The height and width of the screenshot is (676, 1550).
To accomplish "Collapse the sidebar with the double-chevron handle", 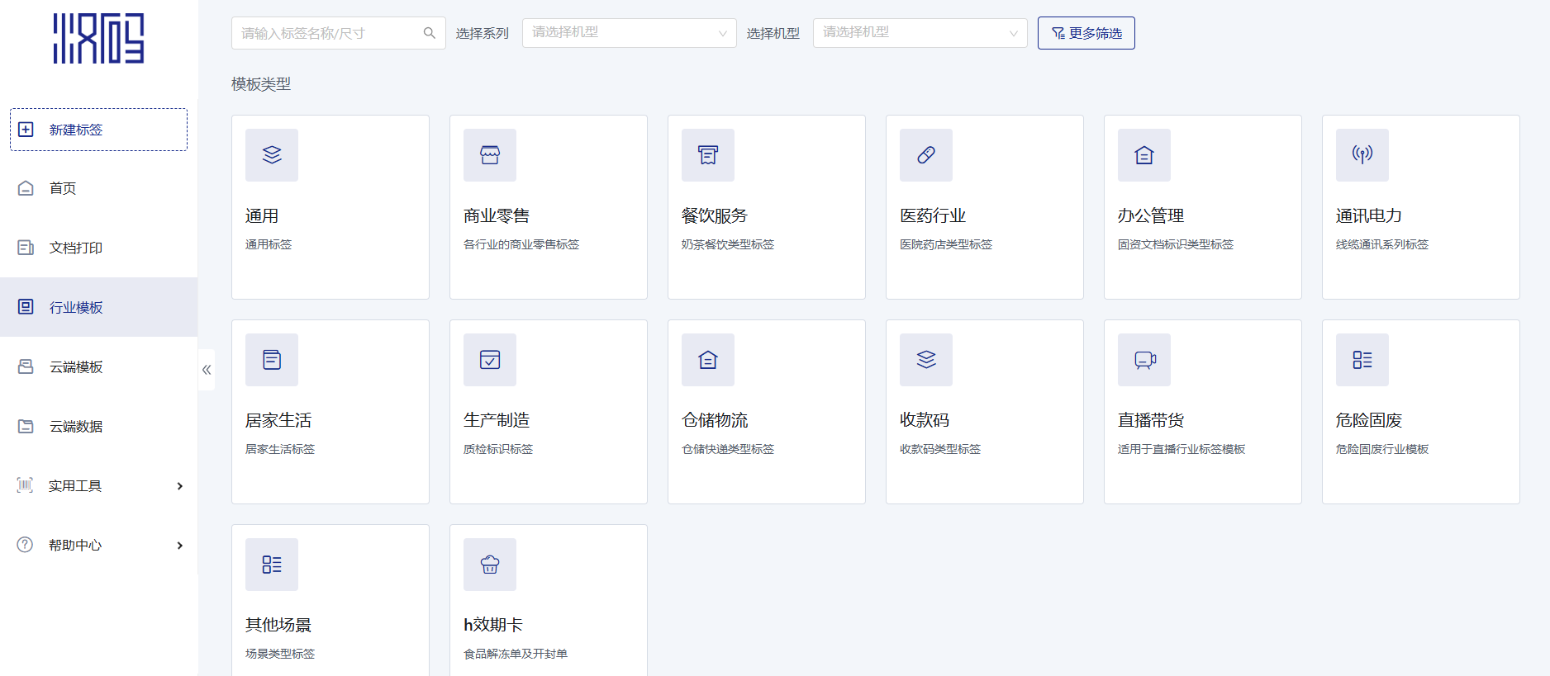I will 207,370.
